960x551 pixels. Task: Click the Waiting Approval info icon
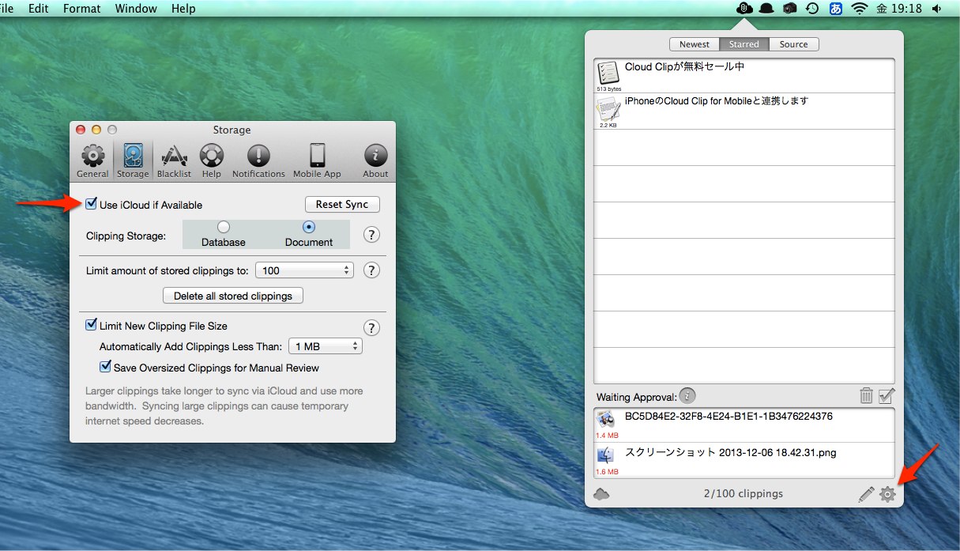pos(687,396)
